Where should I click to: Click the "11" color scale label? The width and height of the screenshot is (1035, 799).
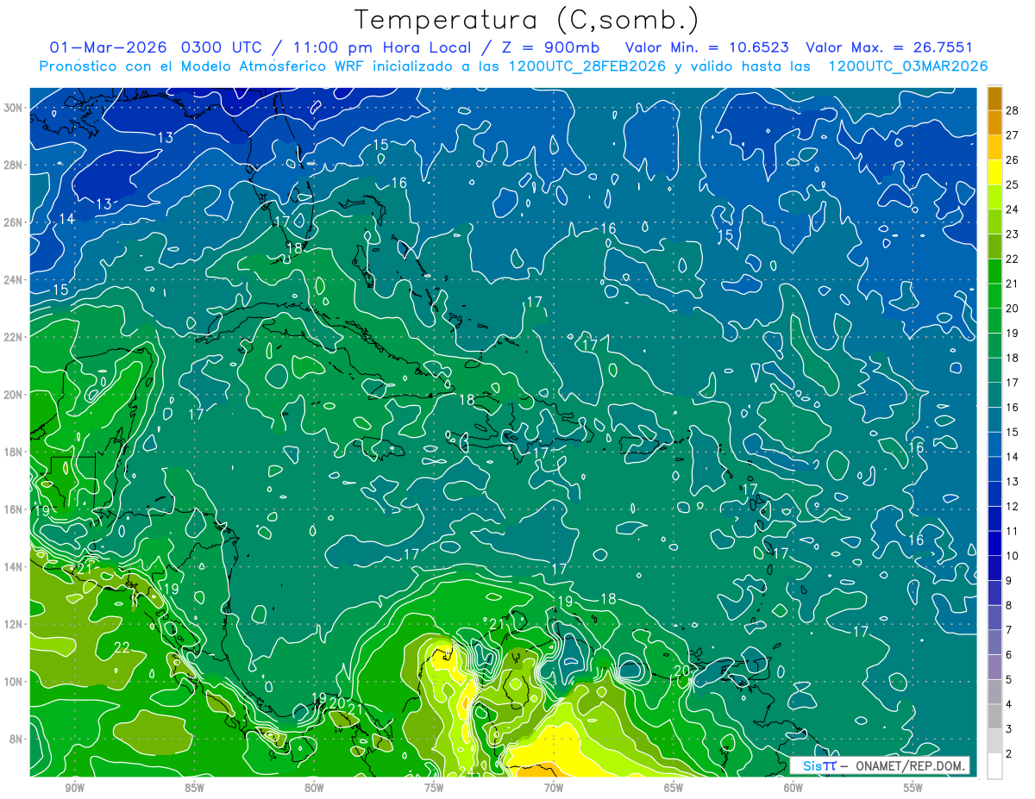coord(1012,531)
